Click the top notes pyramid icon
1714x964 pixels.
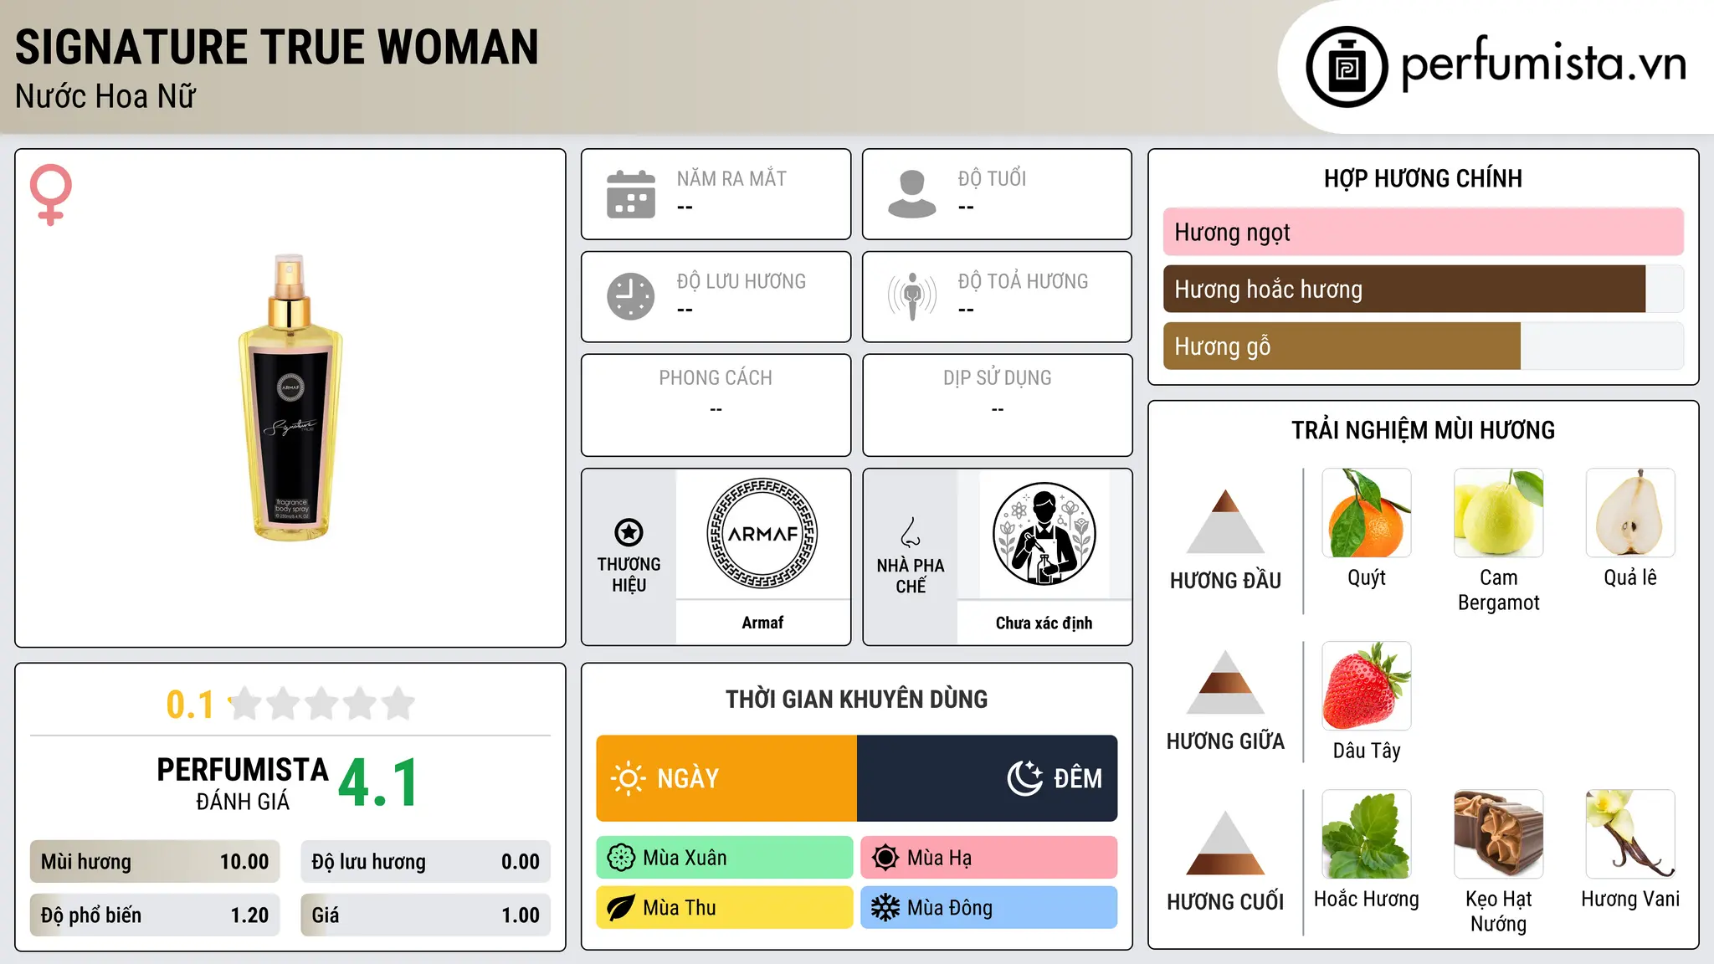pyautogui.click(x=1225, y=521)
